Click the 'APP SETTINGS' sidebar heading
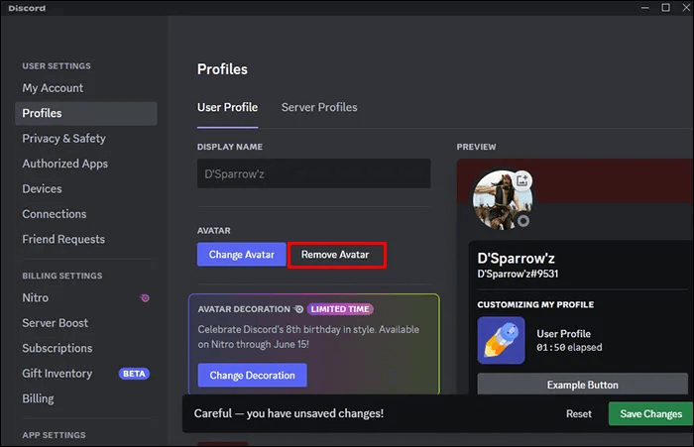This screenshot has width=694, height=447. pos(54,435)
